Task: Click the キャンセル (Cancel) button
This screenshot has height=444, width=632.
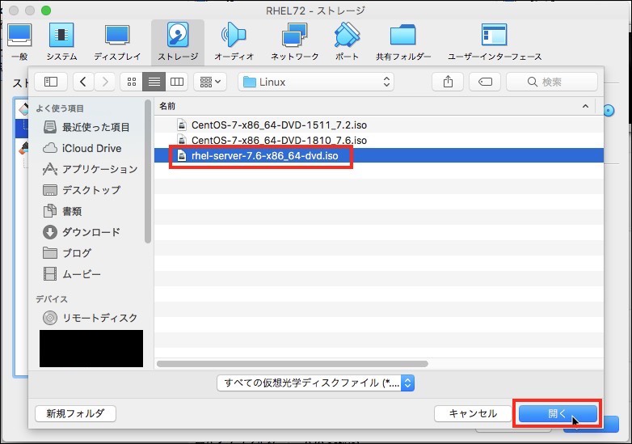Action: pyautogui.click(x=472, y=413)
